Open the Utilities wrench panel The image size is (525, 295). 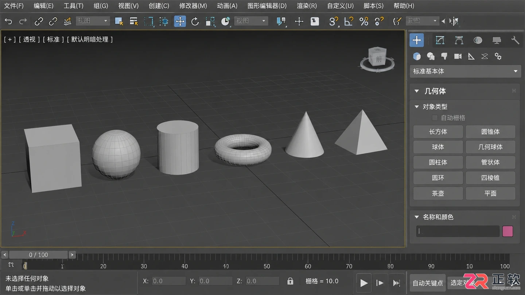[515, 40]
